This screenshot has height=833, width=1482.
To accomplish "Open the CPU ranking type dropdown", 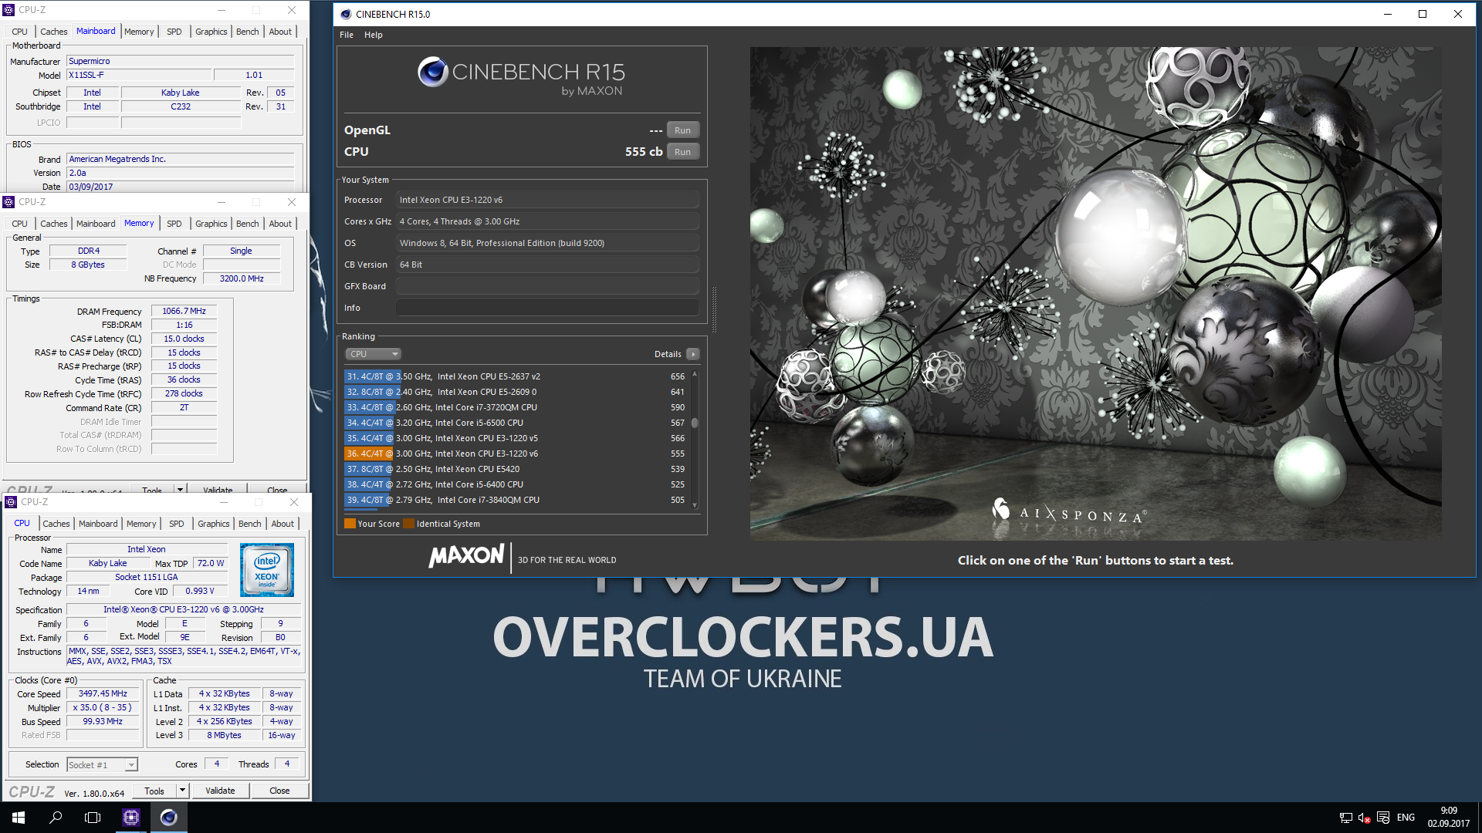I will click(x=374, y=354).
